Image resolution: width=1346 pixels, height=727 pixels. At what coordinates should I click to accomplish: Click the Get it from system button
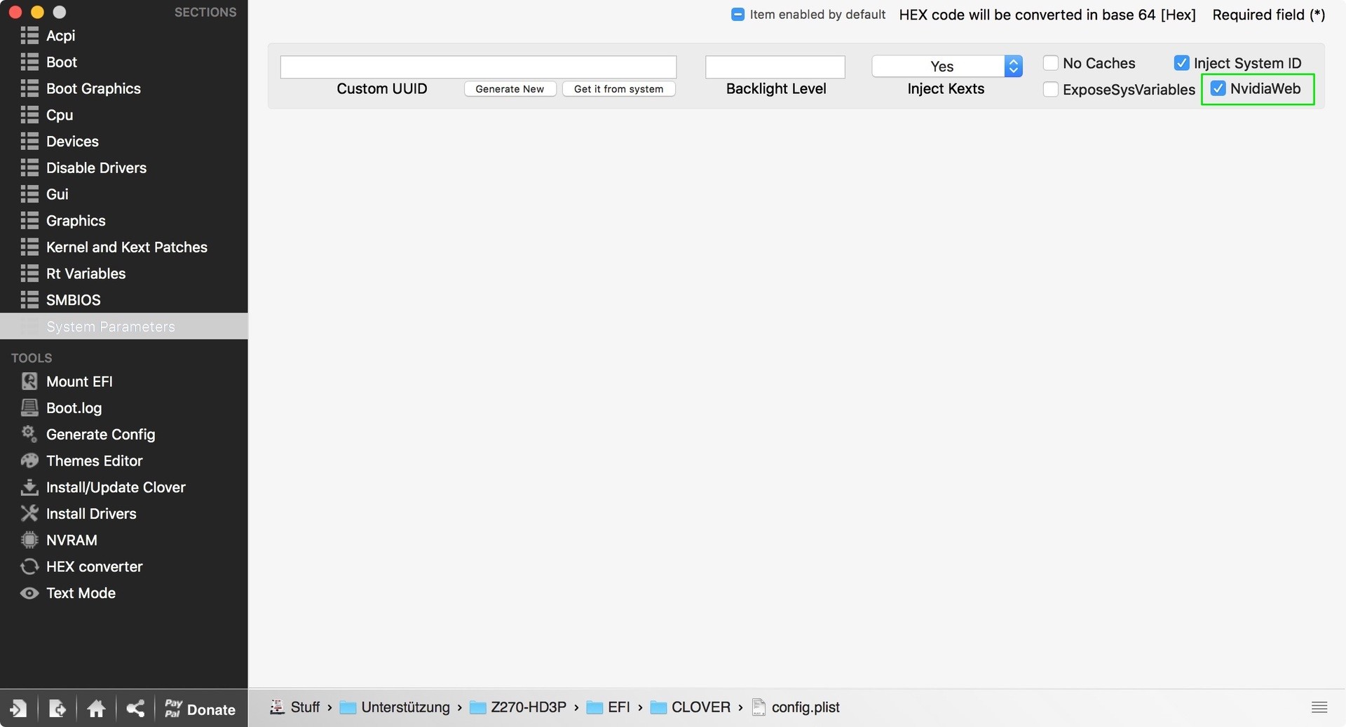coord(618,89)
